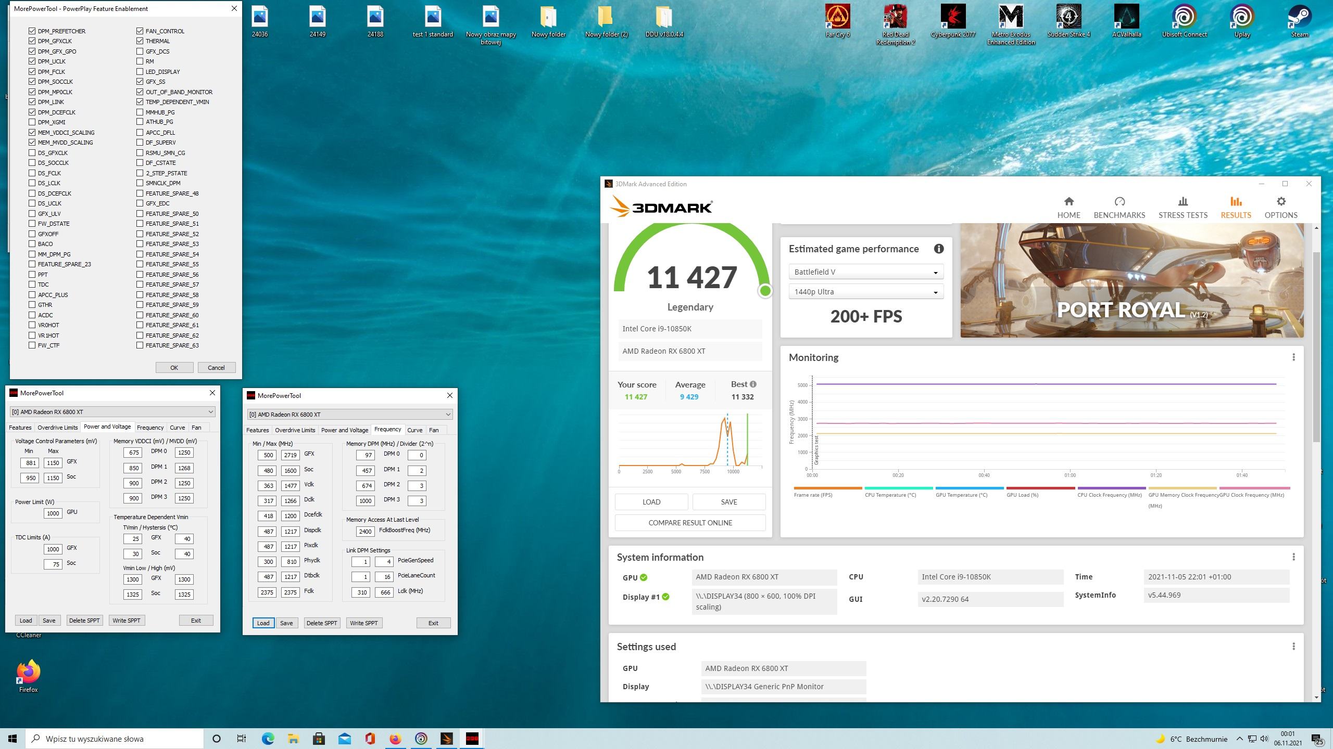The height and width of the screenshot is (749, 1333).
Task: Open the Cyberpunk 2077 desktop icon
Action: 953,21
